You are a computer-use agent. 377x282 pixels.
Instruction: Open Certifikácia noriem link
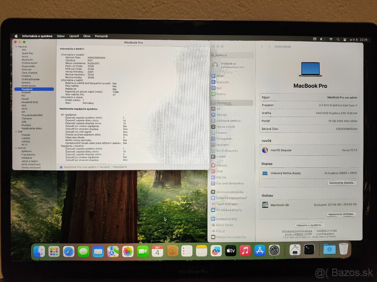click(326, 231)
